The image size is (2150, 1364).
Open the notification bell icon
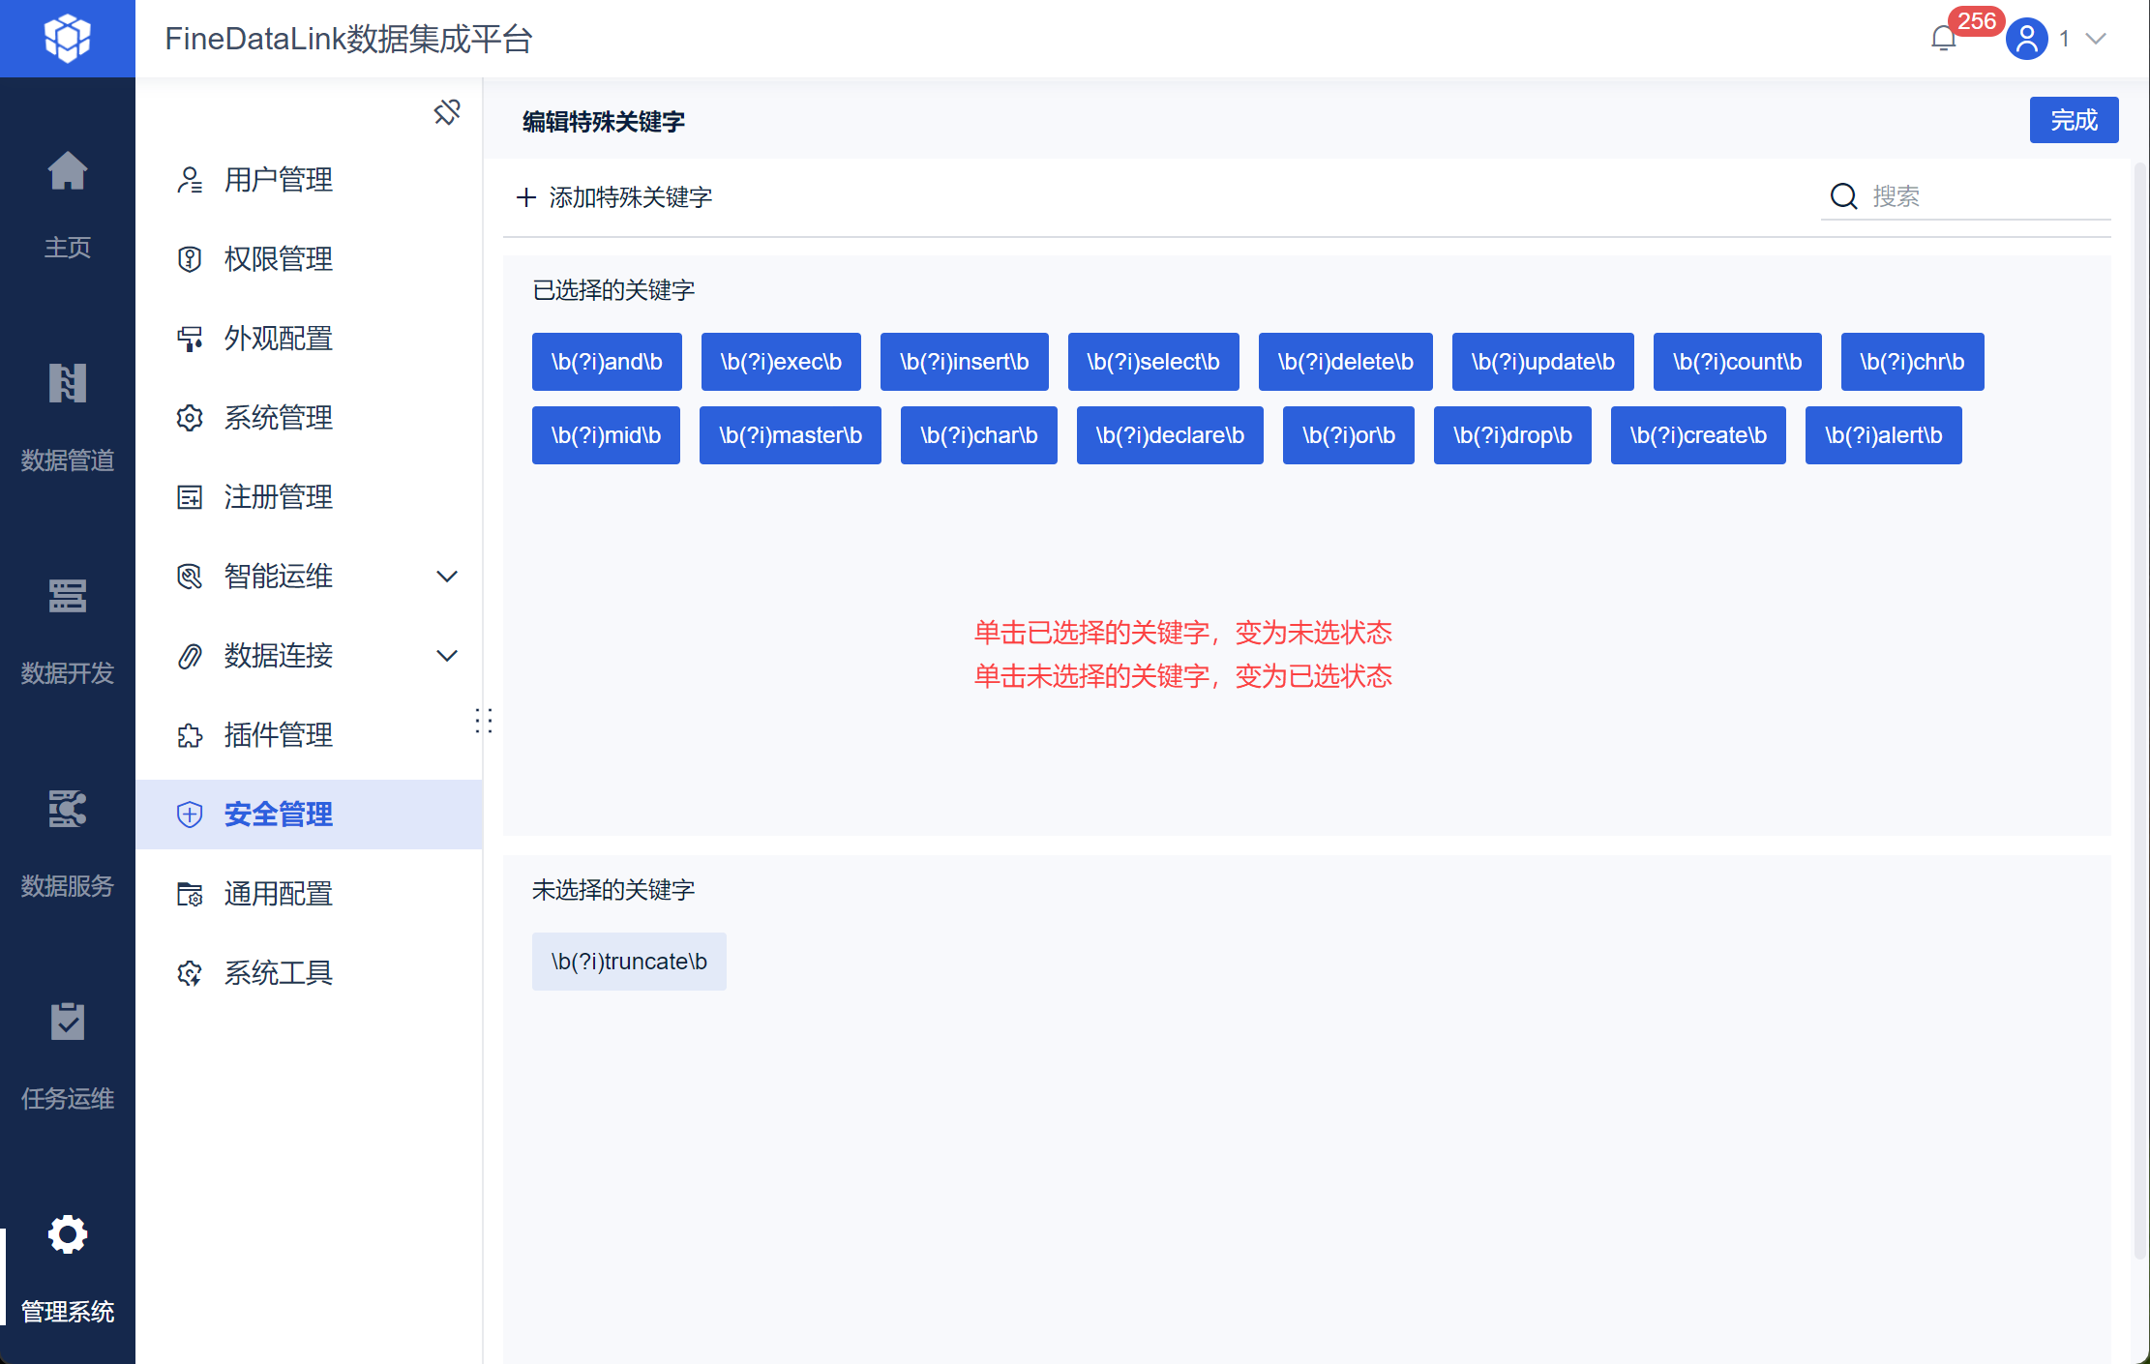coord(1943,39)
